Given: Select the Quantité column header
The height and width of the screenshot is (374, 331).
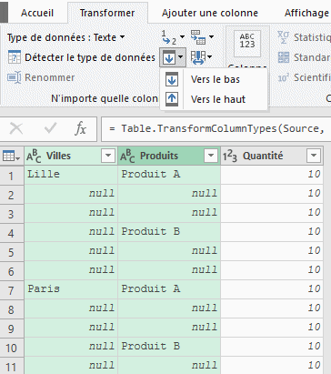Looking at the screenshot, I should [x=263, y=156].
